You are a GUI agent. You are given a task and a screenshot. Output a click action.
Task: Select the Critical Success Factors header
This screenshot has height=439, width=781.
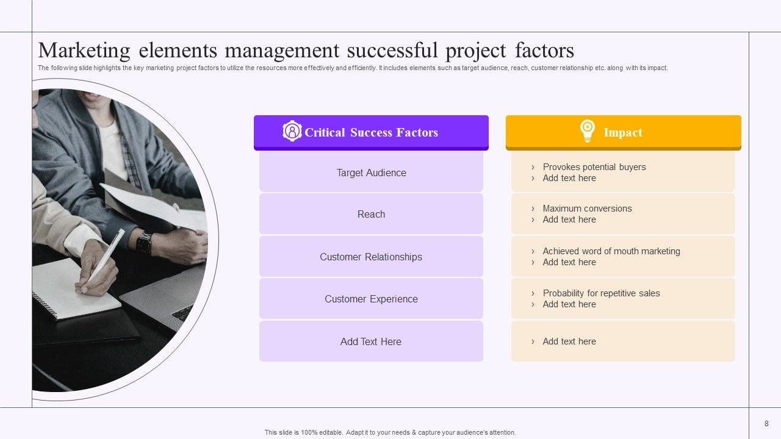[x=371, y=132]
